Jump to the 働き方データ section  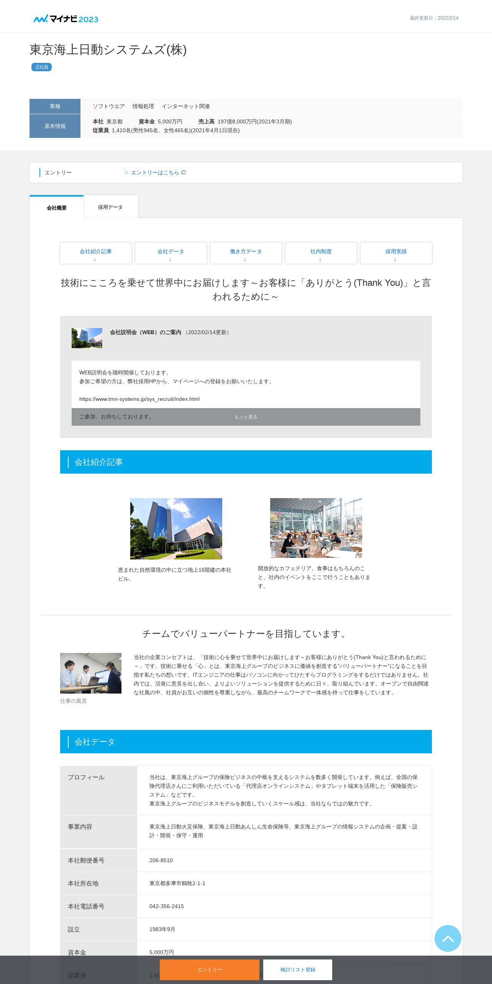pyautogui.click(x=246, y=253)
